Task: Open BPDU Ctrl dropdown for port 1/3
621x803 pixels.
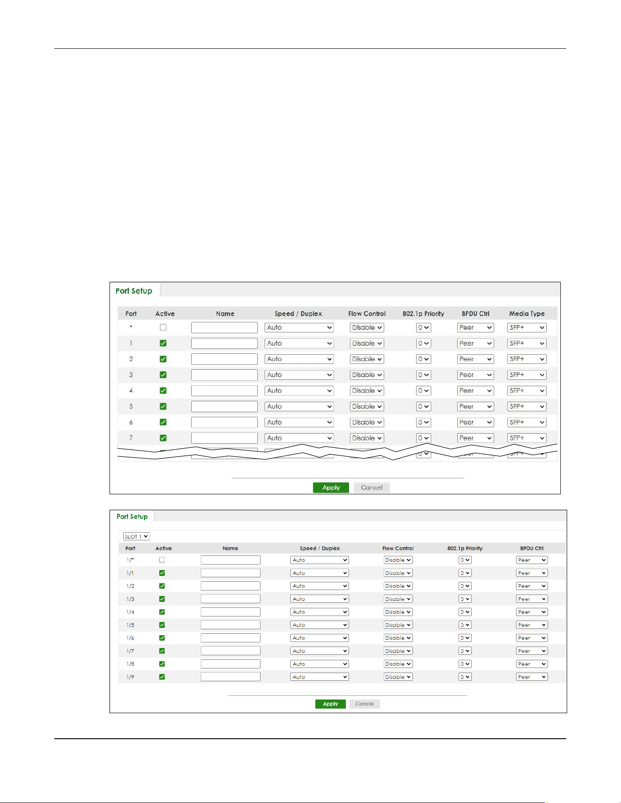Action: pyautogui.click(x=532, y=599)
